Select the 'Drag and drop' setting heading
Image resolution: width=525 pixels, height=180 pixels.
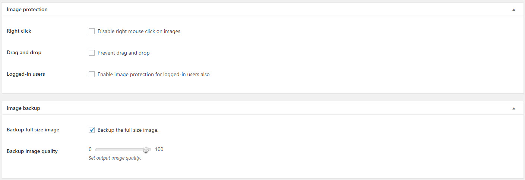(24, 53)
